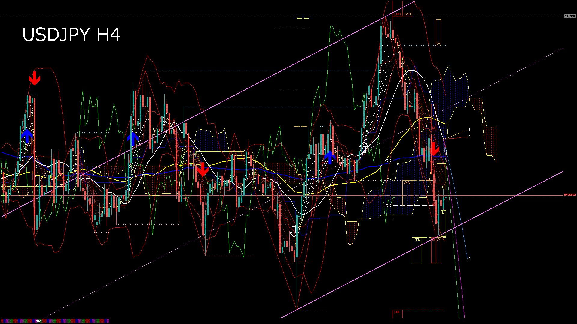577x324 pixels.
Task: Click the YDL label box
Action: click(x=417, y=239)
